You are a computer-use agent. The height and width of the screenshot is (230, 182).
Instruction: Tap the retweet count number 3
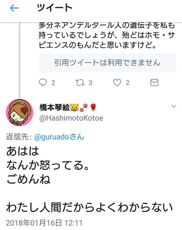90,83
